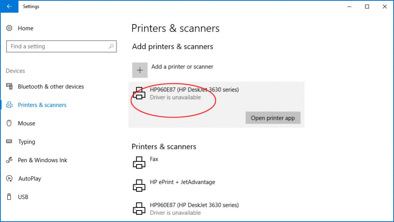394x222 pixels.
Task: Click Driver is unavailable under bottom printer
Action: pos(175,213)
